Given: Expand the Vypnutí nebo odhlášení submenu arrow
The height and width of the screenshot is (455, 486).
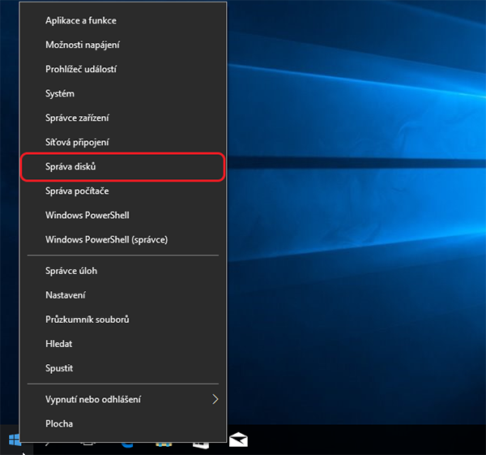Looking at the screenshot, I should coord(215,399).
